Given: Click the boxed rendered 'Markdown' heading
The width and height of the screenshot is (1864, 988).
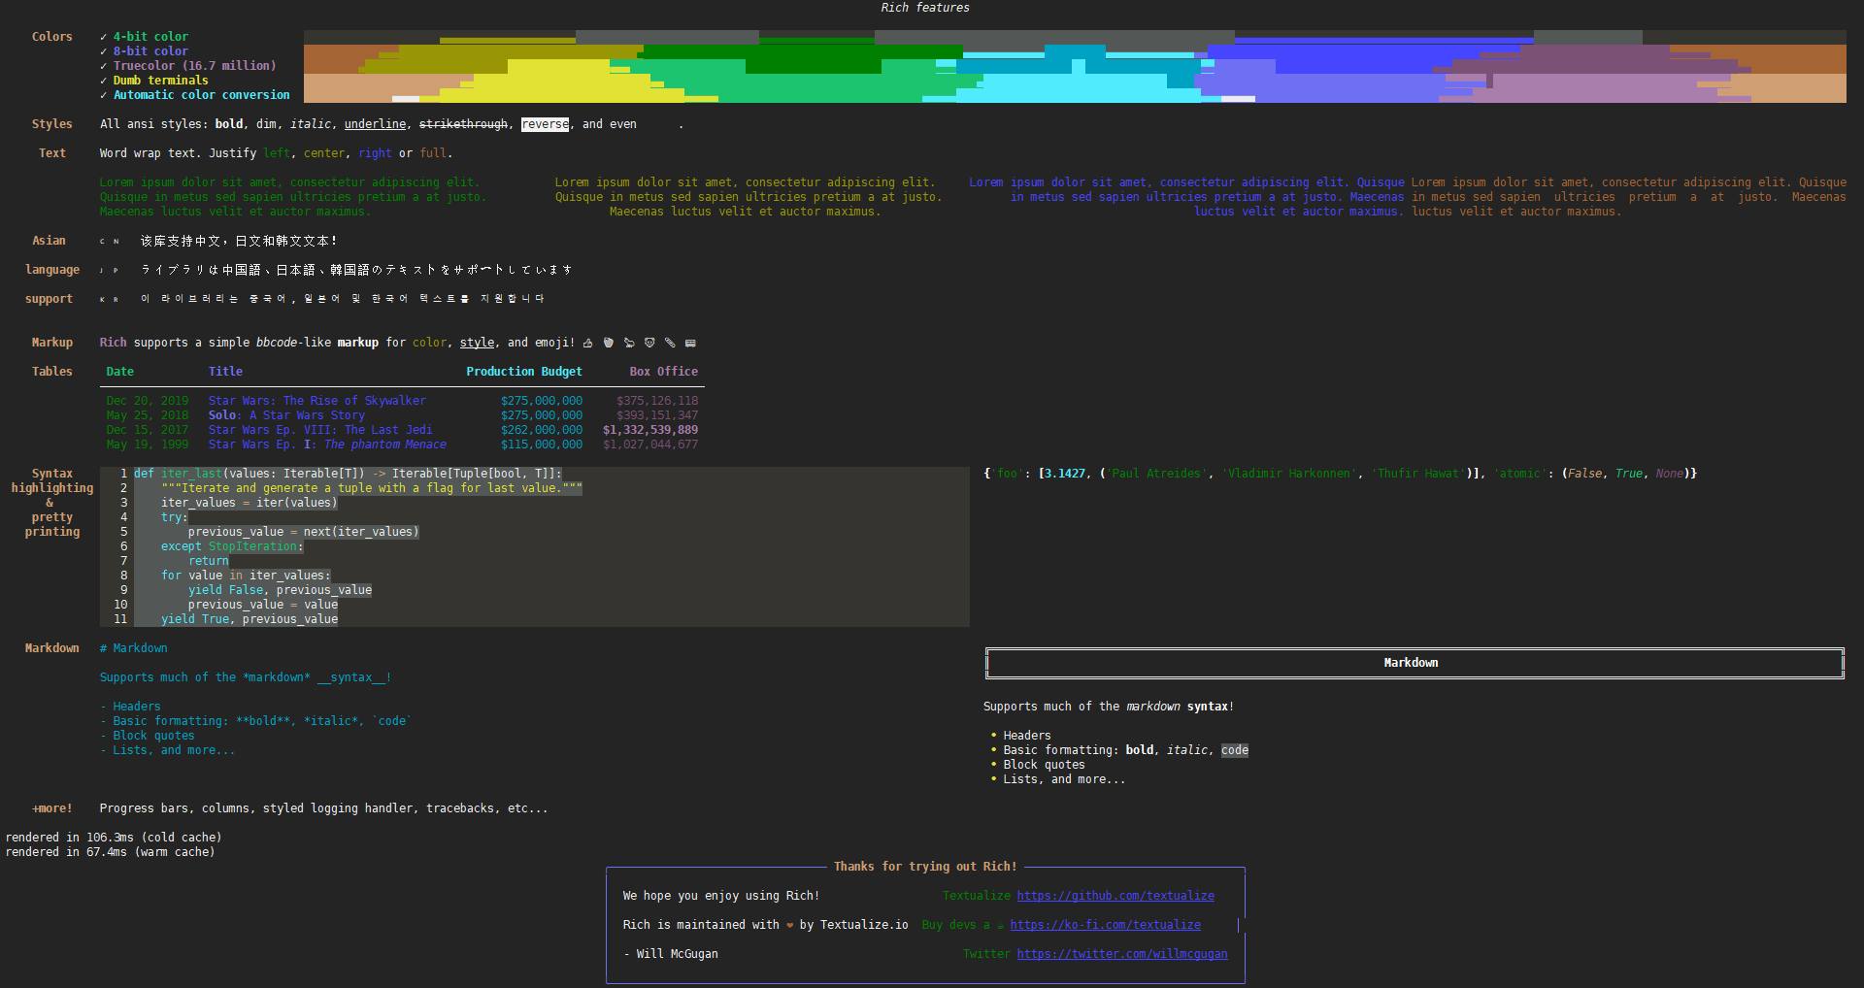Looking at the screenshot, I should coord(1415,663).
